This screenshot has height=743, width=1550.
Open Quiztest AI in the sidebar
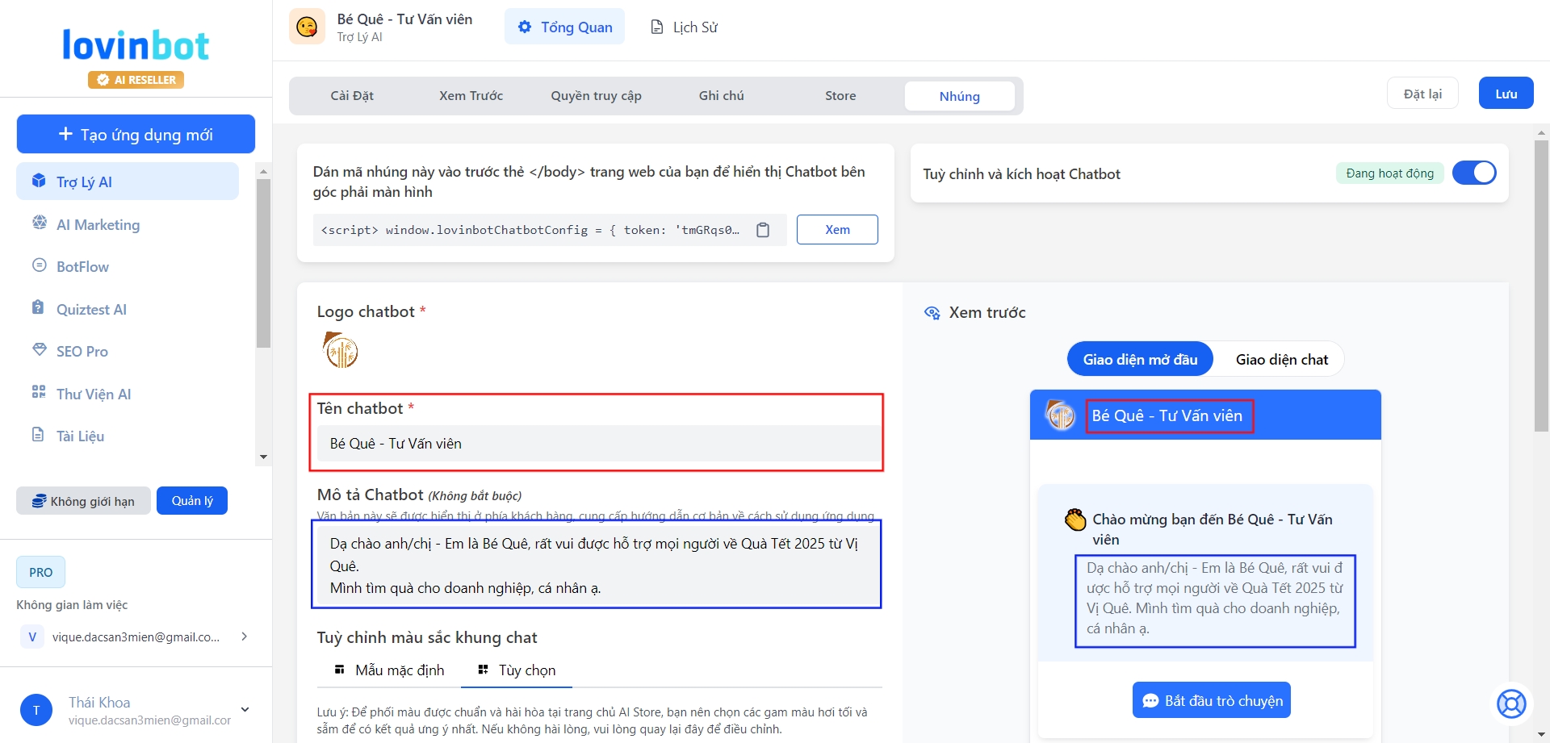click(91, 309)
